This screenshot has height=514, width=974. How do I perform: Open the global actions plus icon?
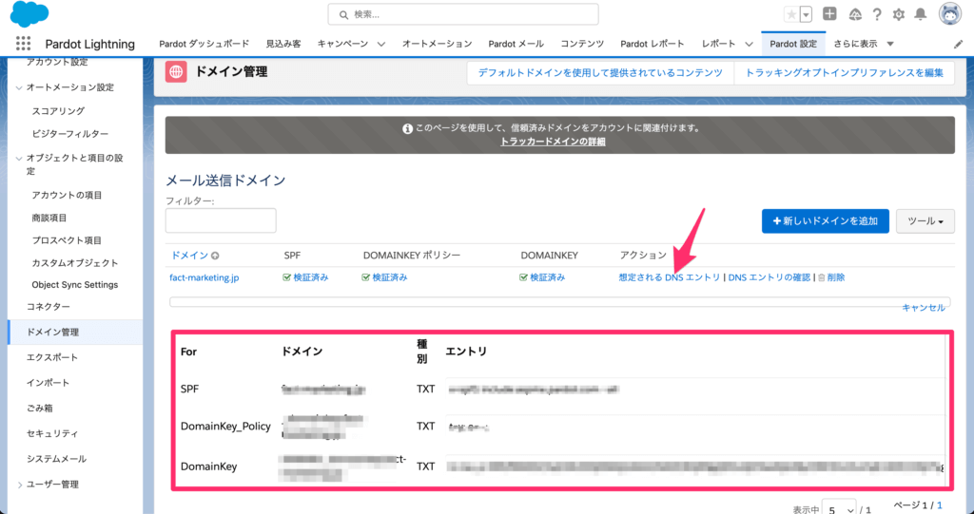(x=829, y=13)
